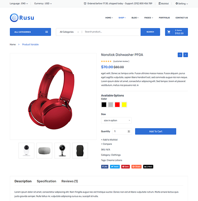Viewport: 198px width, 201px height.
Task: Click the Add To Cart button
Action: (155, 131)
